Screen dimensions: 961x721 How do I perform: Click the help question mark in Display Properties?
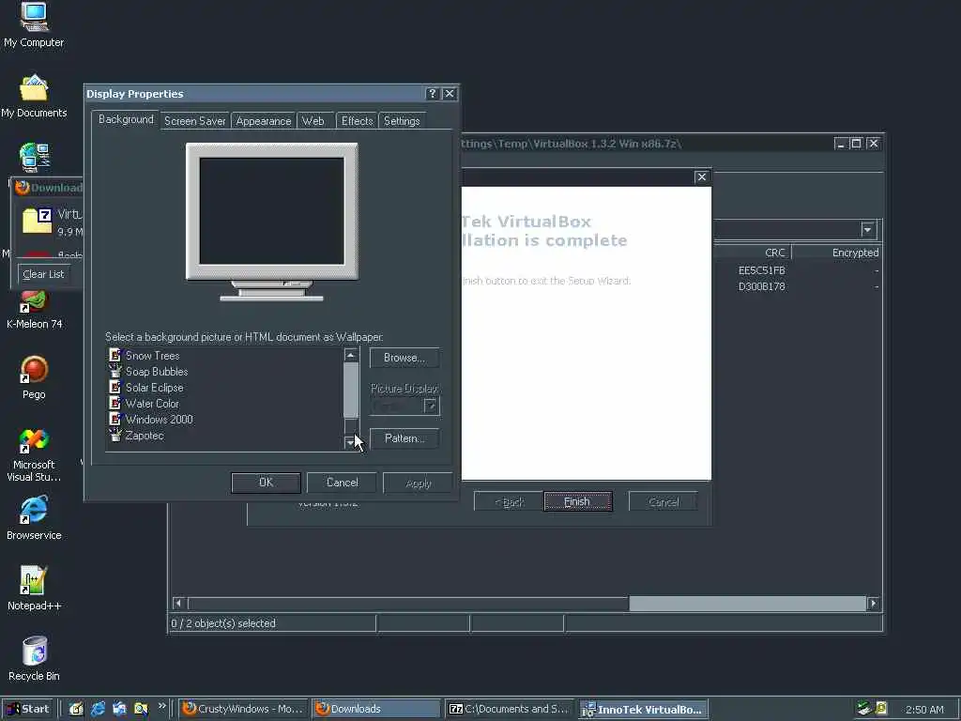(x=432, y=93)
